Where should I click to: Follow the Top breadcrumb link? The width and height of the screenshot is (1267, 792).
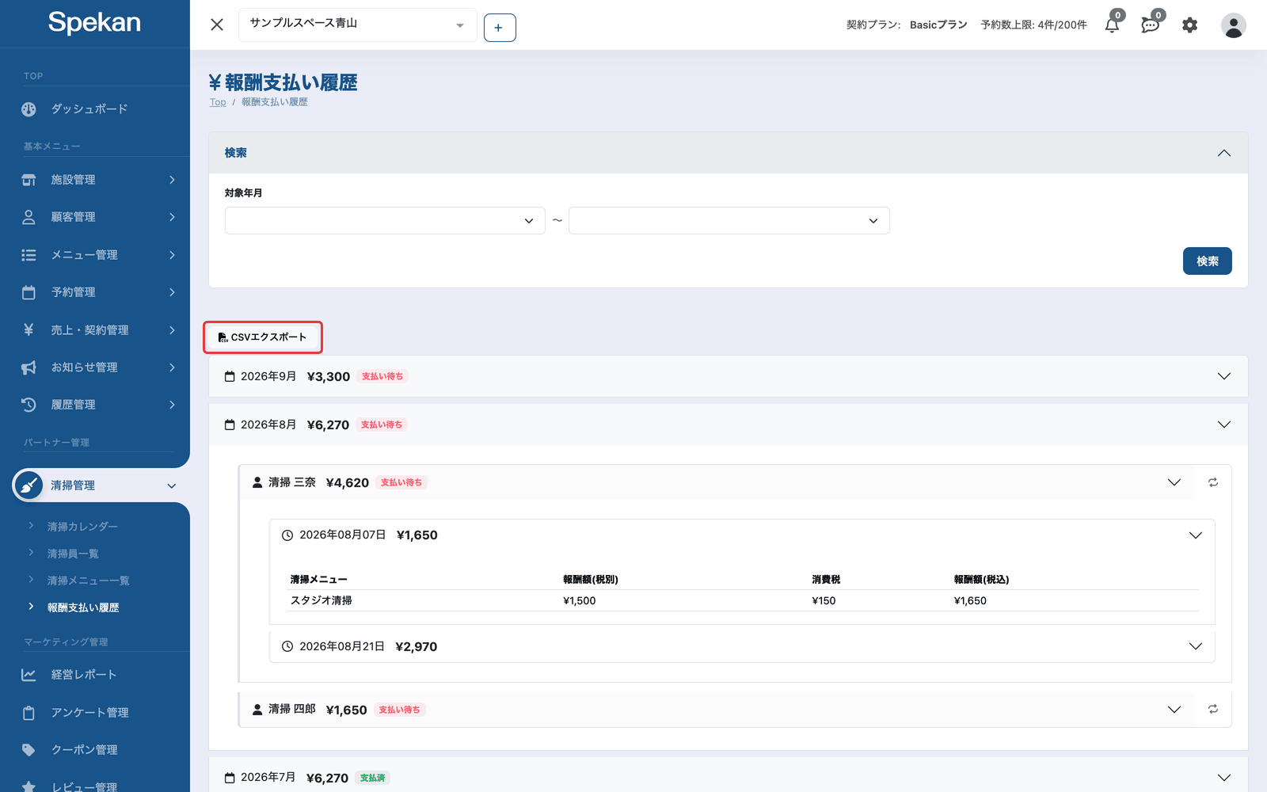point(218,102)
